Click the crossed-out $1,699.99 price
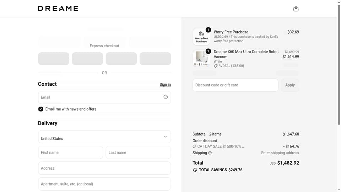Viewport: 341px width, 192px height. coord(292,52)
